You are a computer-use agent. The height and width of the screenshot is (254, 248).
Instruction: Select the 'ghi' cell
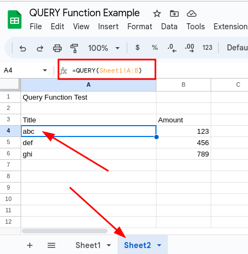(88, 154)
